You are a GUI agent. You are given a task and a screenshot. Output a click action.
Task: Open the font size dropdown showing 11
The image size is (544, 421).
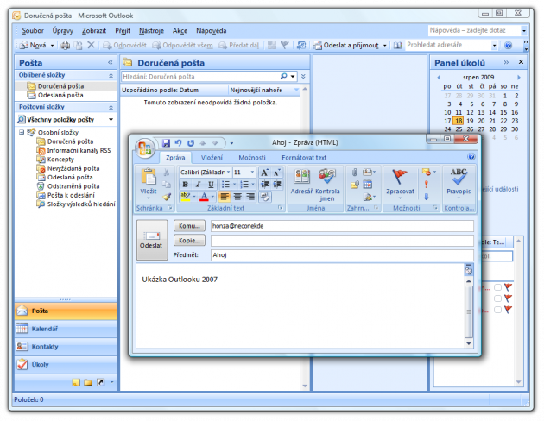tap(252, 173)
